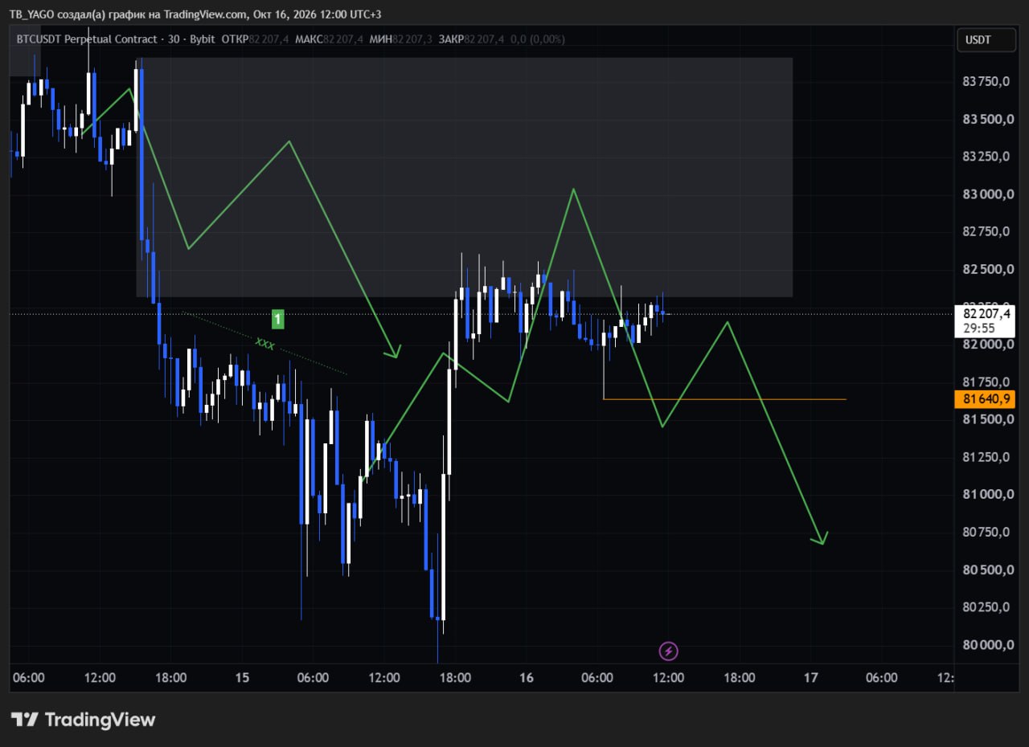Click the green "1" marker label
Viewport: 1029px width, 747px height.
click(x=277, y=320)
